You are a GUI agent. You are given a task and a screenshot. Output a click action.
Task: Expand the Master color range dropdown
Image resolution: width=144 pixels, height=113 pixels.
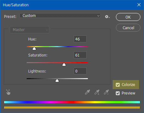click(29, 30)
